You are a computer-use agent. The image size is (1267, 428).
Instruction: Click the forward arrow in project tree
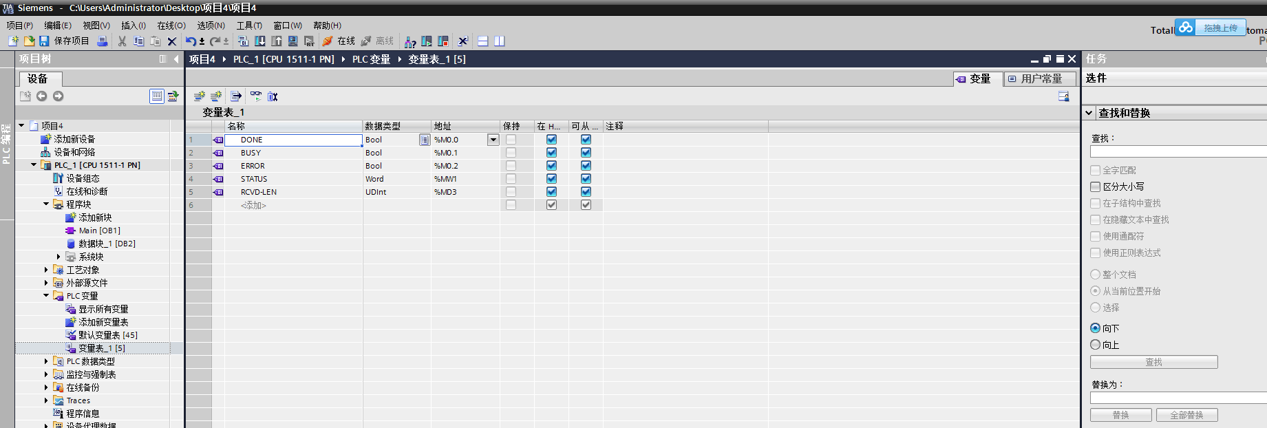tap(58, 96)
